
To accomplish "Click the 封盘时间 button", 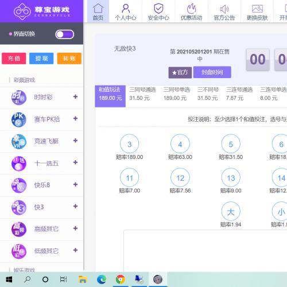I will [x=212, y=72].
